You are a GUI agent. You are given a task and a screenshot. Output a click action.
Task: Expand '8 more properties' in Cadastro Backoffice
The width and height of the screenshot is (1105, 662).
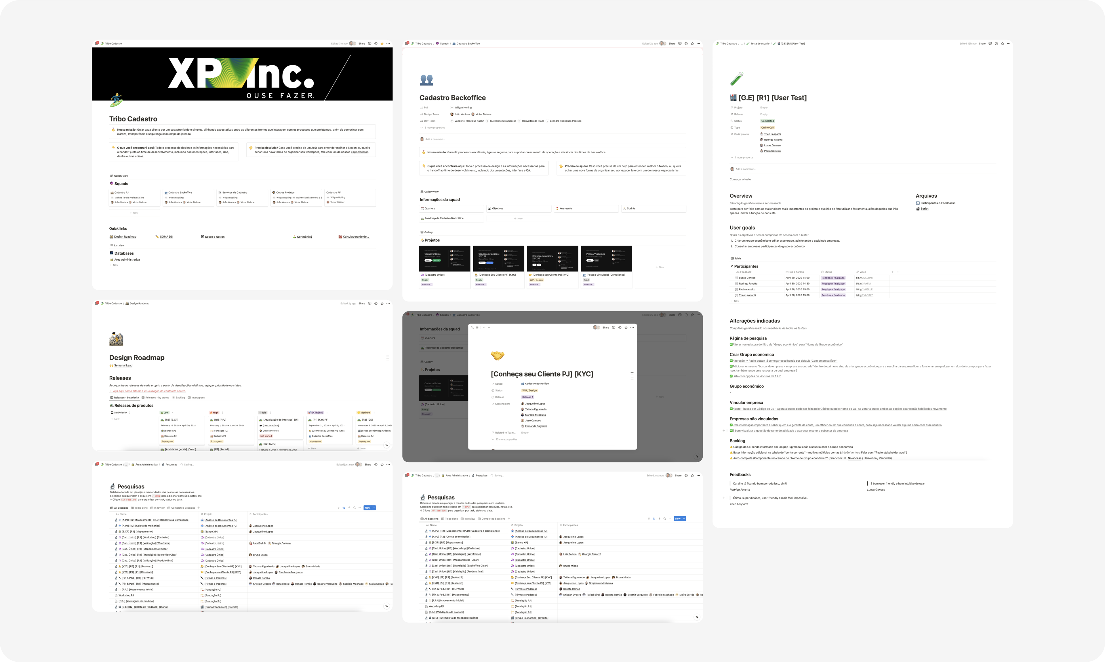point(432,127)
